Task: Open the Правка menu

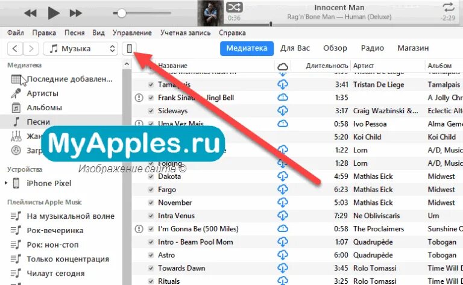Action: click(44, 33)
